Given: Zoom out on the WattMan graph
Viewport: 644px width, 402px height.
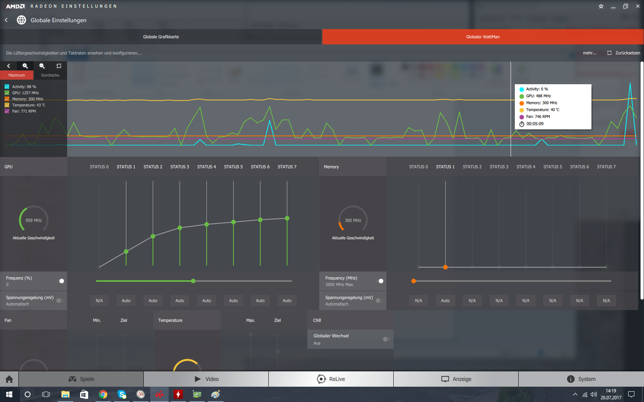Looking at the screenshot, I should pyautogui.click(x=42, y=66).
